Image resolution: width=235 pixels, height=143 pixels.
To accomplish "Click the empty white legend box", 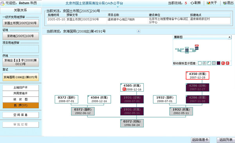I will 200,63.
